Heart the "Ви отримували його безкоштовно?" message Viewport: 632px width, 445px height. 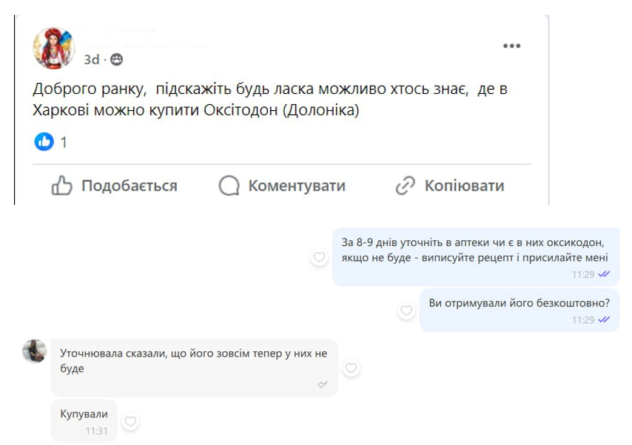[406, 310]
